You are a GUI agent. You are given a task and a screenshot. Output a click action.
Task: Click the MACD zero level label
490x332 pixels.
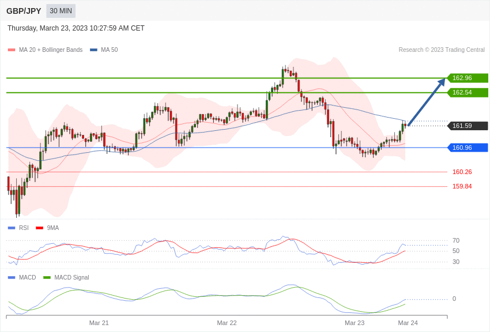(x=454, y=299)
